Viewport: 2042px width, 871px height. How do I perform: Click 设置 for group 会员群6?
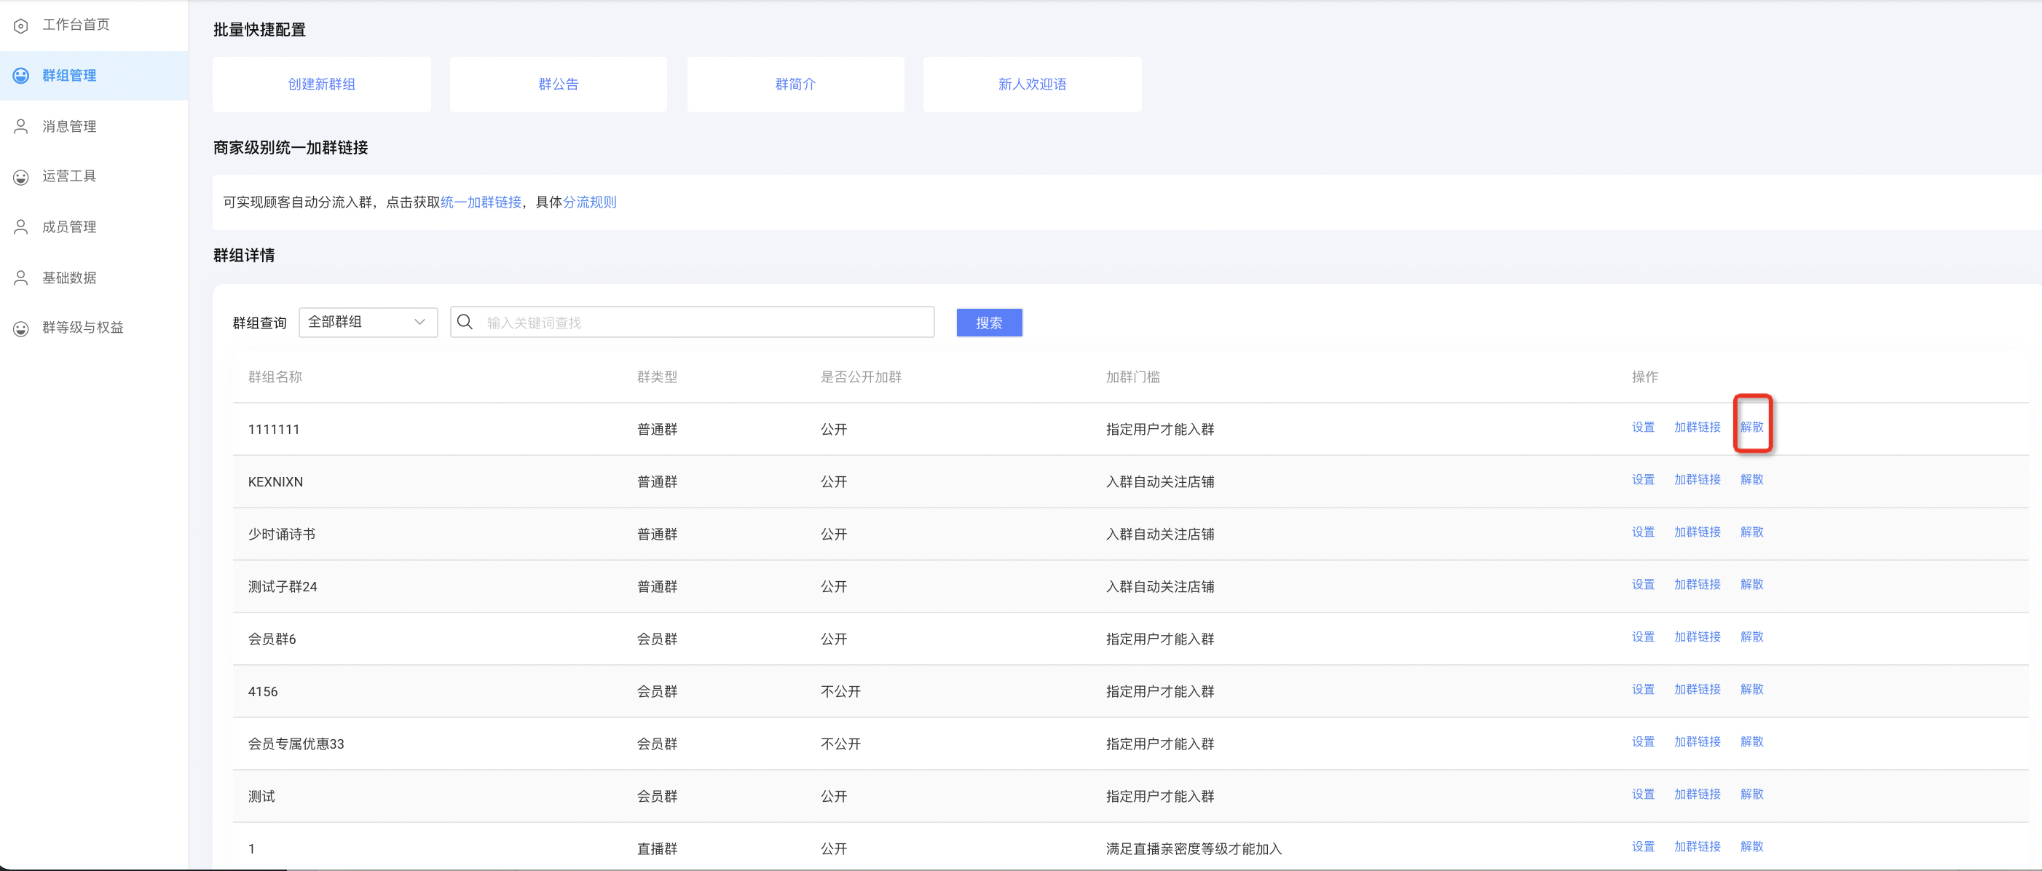pos(1643,637)
